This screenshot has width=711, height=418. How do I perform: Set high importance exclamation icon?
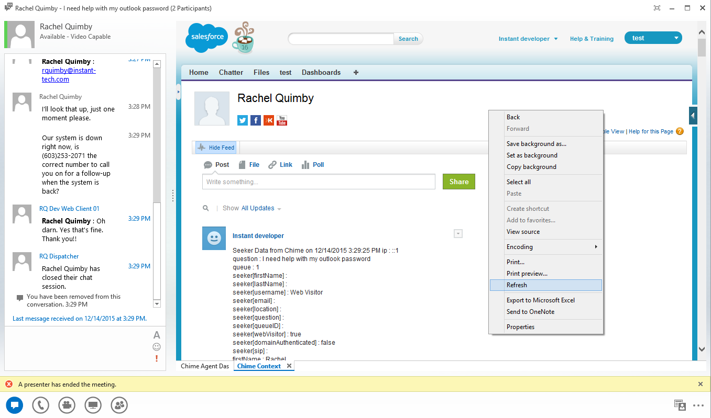[156, 358]
